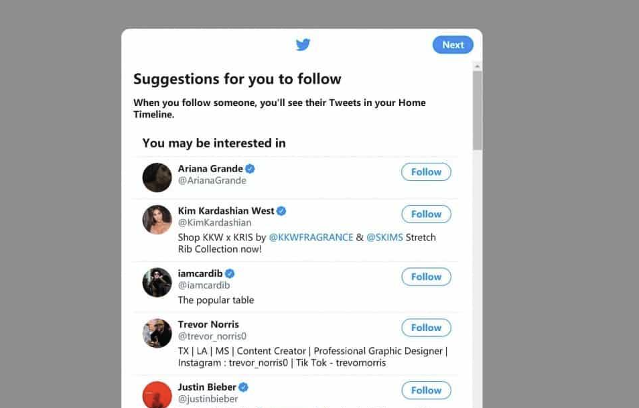Screen dimensions: 639x408
Task: Click Justin Bieber's red avatar
Action: click(157, 394)
